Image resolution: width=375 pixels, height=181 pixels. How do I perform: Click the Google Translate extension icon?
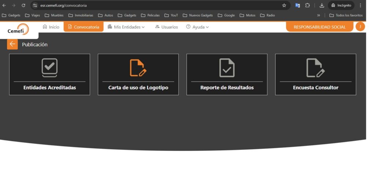point(297,5)
